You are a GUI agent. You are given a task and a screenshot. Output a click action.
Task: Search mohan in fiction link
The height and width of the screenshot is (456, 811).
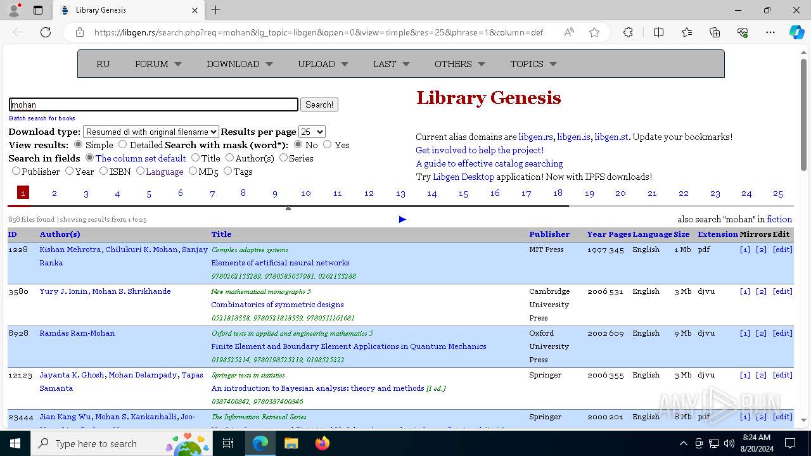779,219
